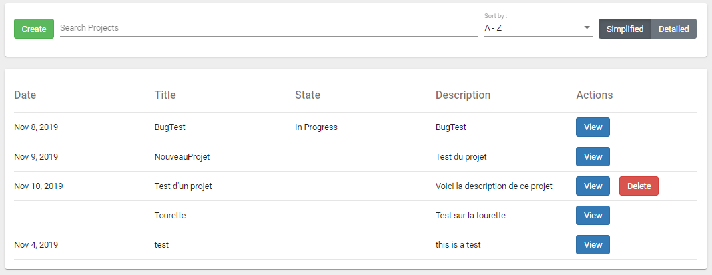This screenshot has height=275, width=712.
Task: Select the Tourette title cell
Action: tap(170, 216)
